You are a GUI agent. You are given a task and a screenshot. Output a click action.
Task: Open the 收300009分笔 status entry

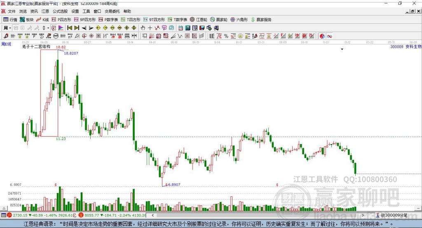[x=392, y=215]
